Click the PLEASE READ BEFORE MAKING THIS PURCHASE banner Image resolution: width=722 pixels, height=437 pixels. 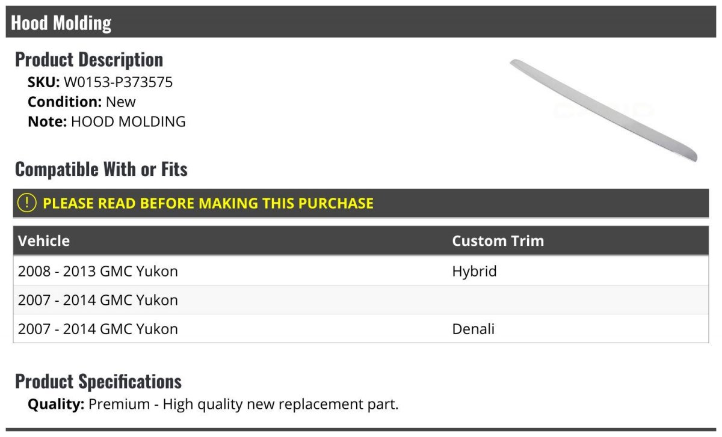[208, 203]
